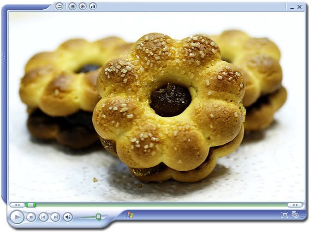Close the media player window

point(301,7)
